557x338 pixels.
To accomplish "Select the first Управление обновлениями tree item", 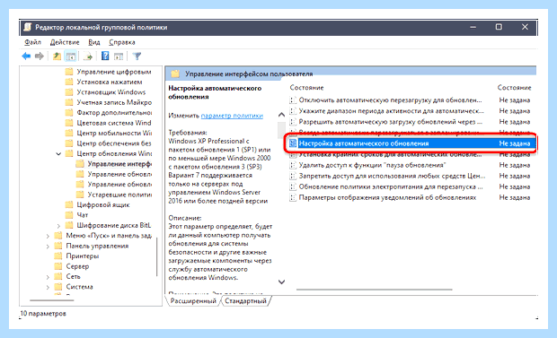I will (119, 174).
